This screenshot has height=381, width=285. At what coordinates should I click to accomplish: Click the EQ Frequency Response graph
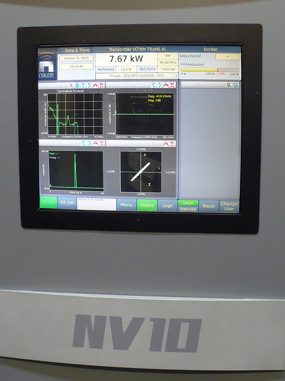145,114
